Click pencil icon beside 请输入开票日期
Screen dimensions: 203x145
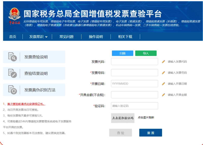tap(163, 84)
